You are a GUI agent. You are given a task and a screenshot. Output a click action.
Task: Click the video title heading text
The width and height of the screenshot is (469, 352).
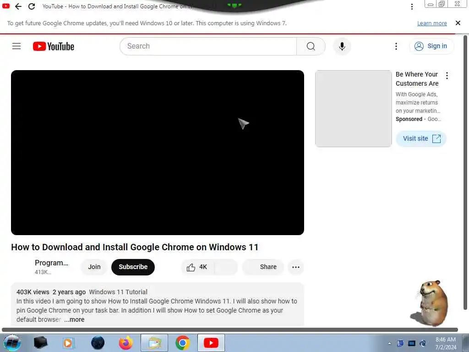(135, 247)
